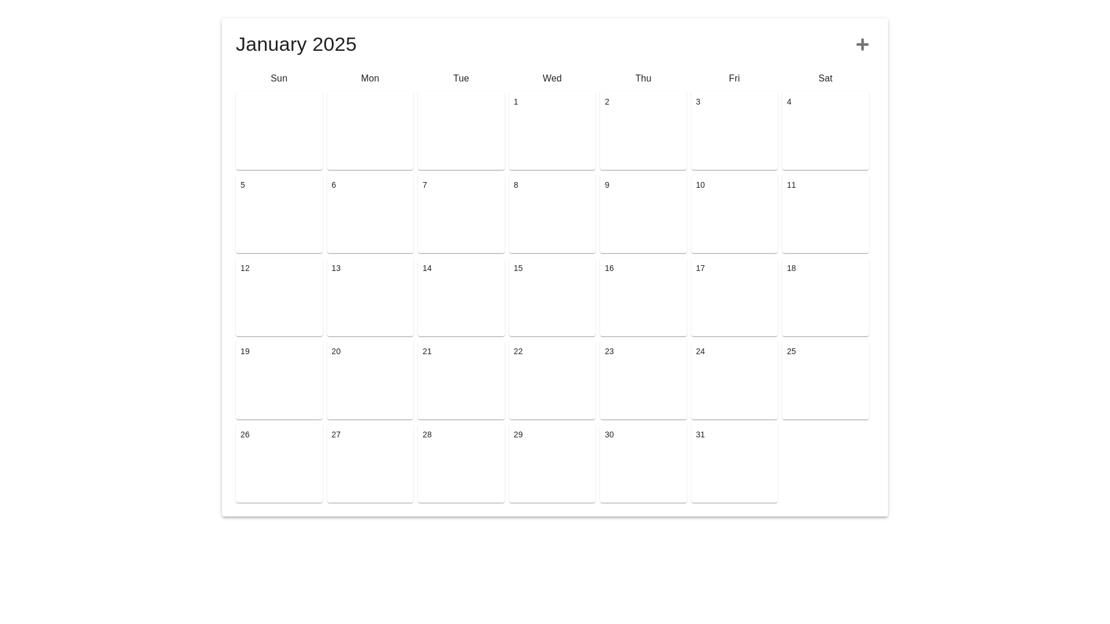Image resolution: width=1110 pixels, height=624 pixels.
Task: Select the January 23 day cell
Action: [x=643, y=380]
